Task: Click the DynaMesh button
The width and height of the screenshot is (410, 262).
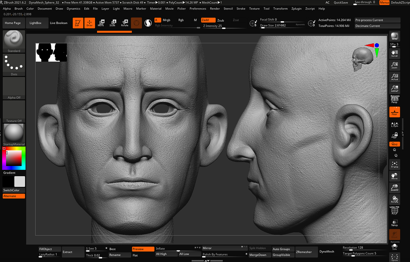Action: pos(327,252)
